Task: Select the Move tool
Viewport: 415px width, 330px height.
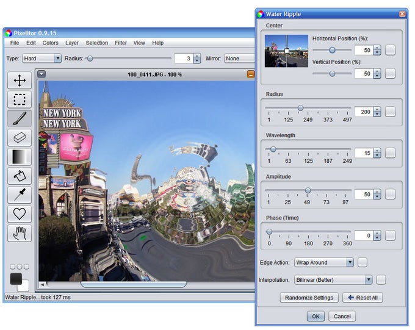Action: pos(20,81)
